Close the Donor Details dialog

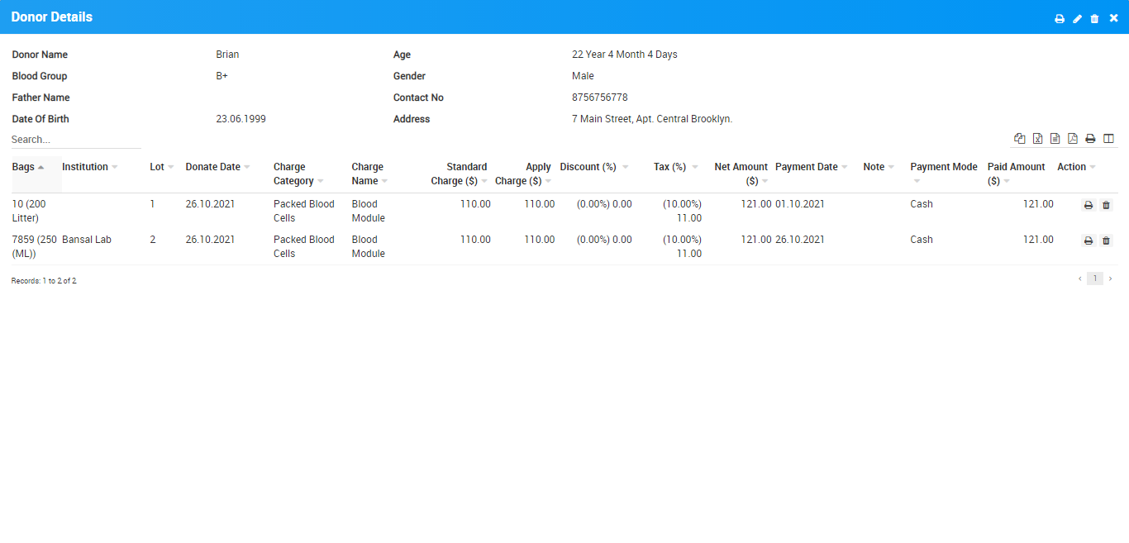pyautogui.click(x=1113, y=18)
